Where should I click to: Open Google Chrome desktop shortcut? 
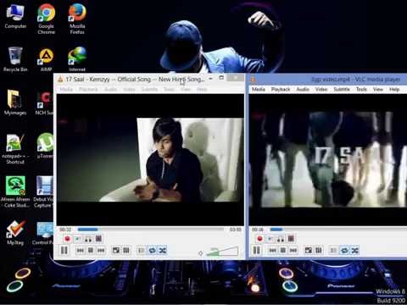46,19
